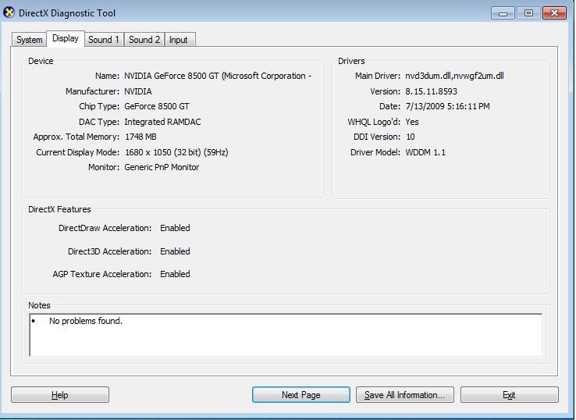Image resolution: width=576 pixels, height=420 pixels.
Task: Click the Chip Type value 'GeForce 8500 GT'
Action: pyautogui.click(x=157, y=107)
